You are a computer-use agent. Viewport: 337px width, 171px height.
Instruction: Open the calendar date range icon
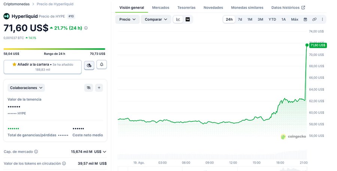305,19
